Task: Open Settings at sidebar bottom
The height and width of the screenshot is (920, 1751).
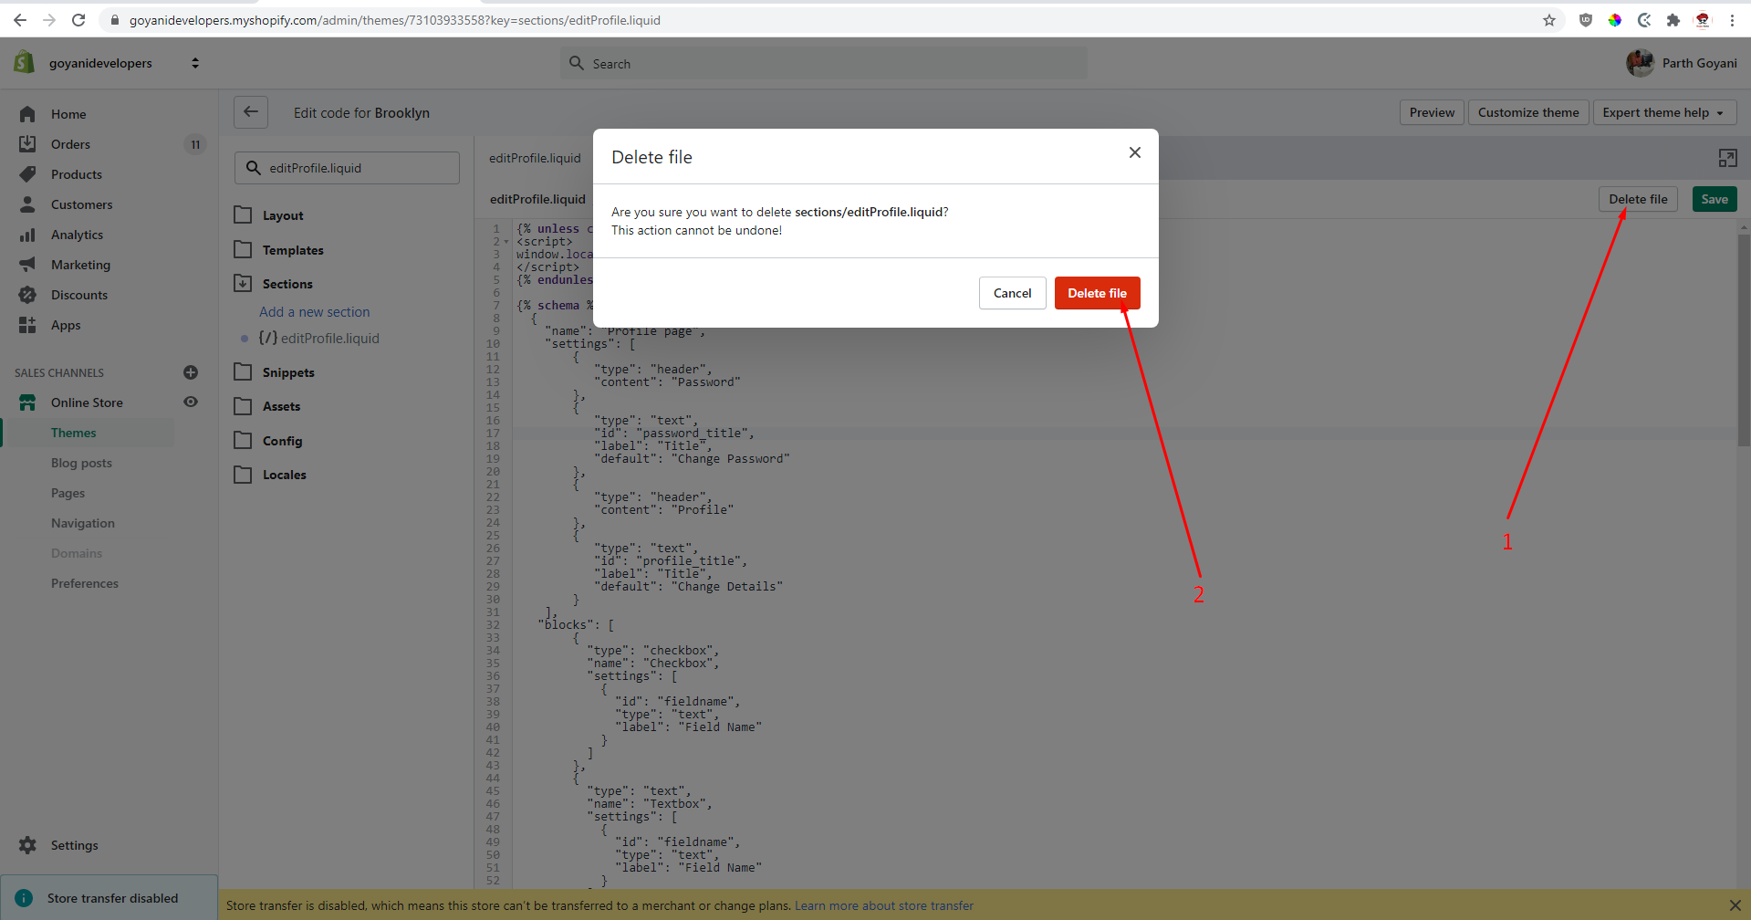Action: pyautogui.click(x=74, y=845)
